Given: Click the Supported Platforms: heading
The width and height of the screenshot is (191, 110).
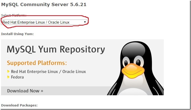Looking at the screenshot, I should [x=37, y=63].
